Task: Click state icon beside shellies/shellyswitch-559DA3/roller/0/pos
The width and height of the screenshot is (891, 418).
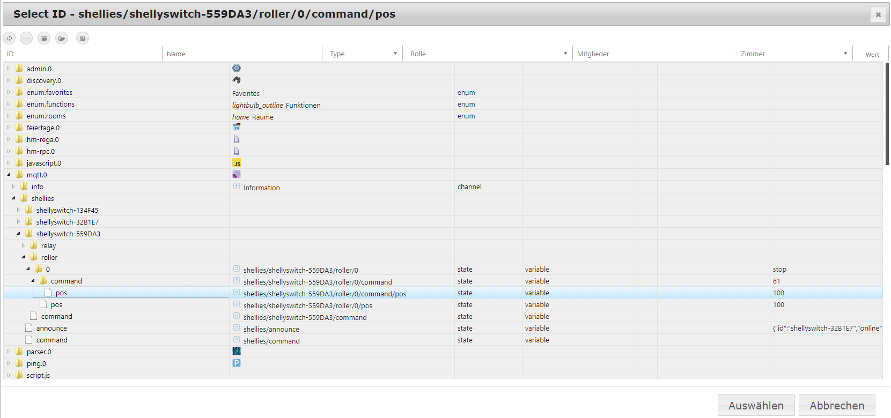Action: (x=237, y=304)
